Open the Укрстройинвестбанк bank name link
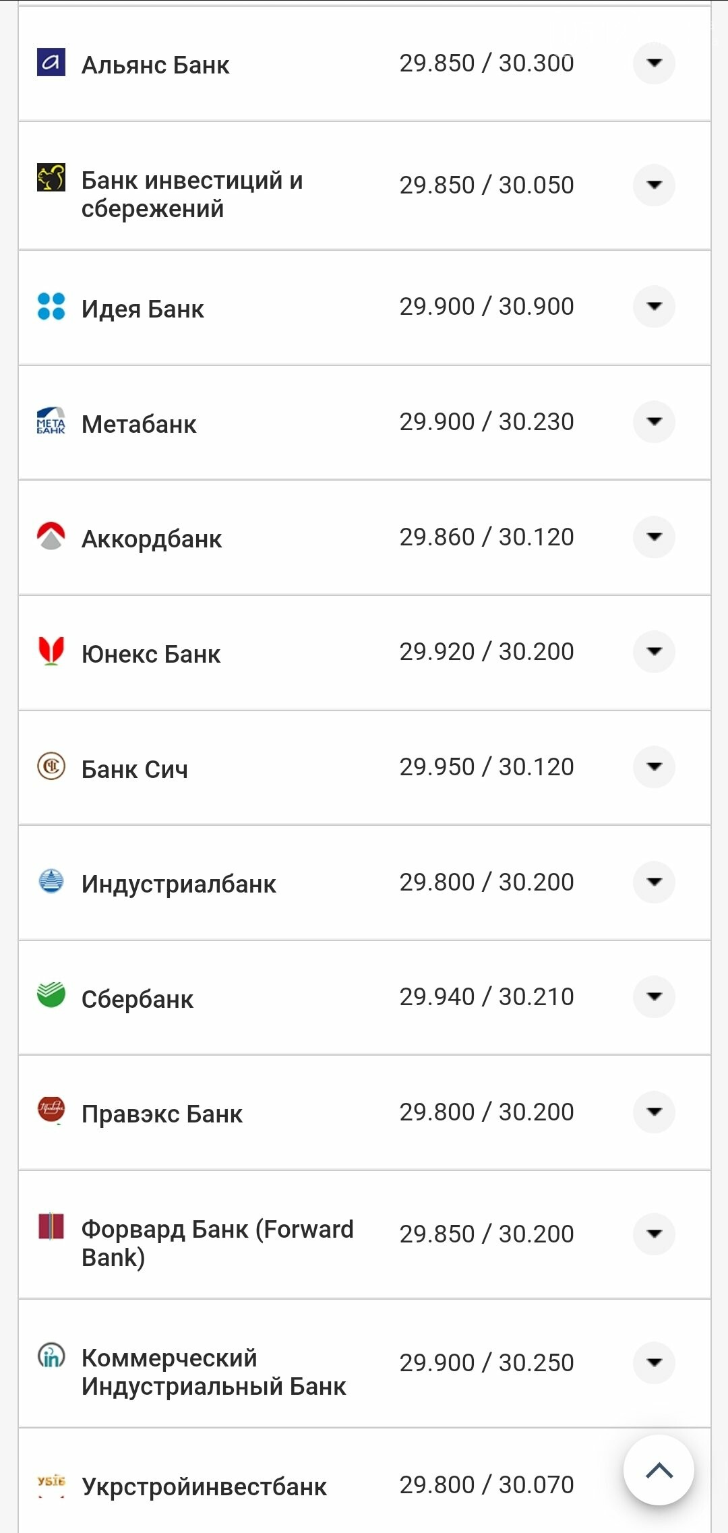The width and height of the screenshot is (728, 1533). point(204,1486)
